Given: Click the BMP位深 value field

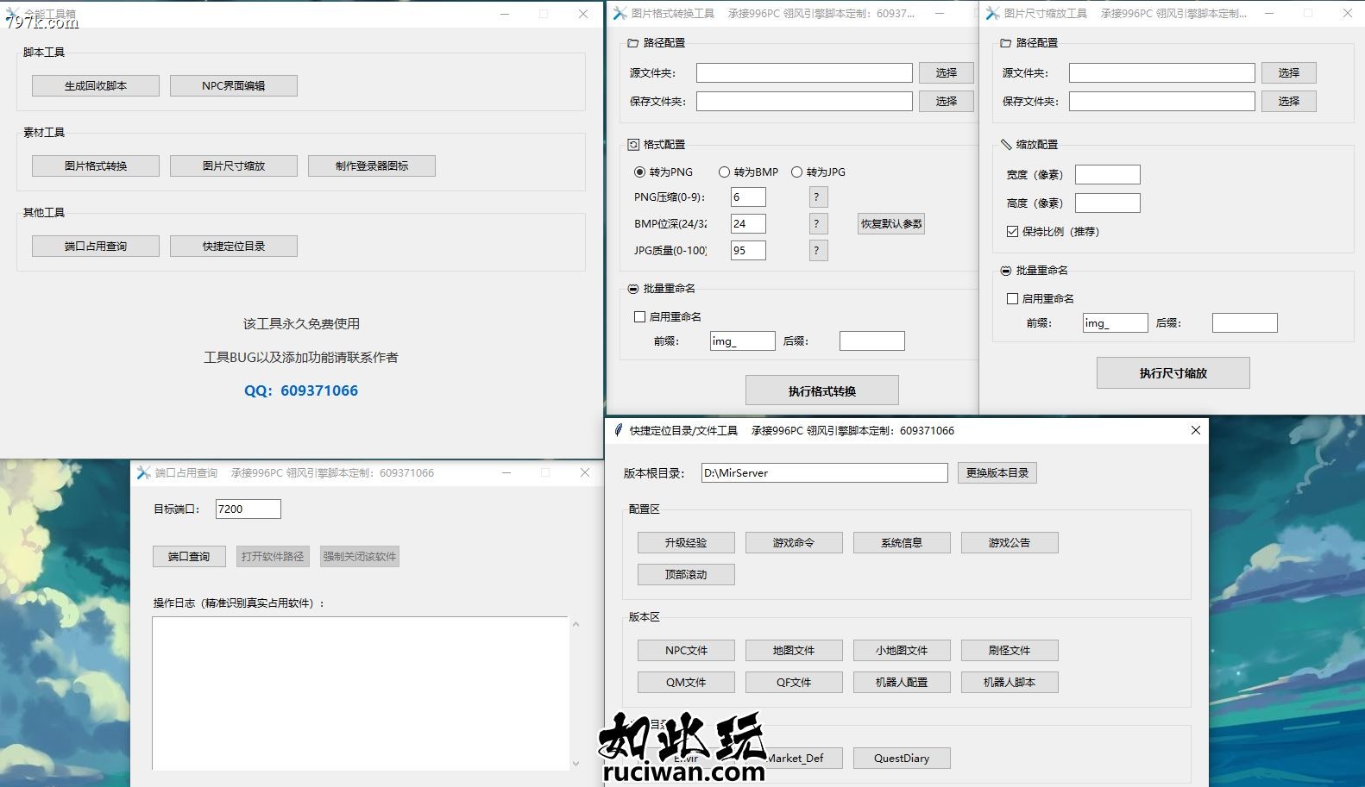Looking at the screenshot, I should [x=748, y=223].
